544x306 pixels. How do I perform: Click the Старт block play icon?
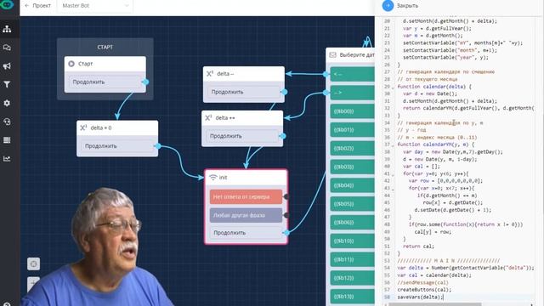pyautogui.click(x=71, y=64)
